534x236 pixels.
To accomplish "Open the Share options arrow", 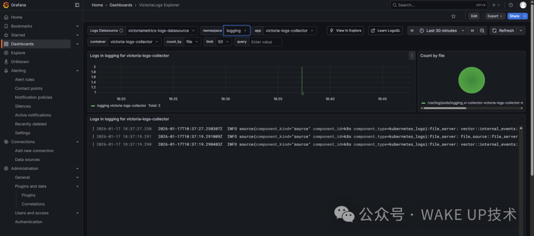I will click(x=525, y=16).
